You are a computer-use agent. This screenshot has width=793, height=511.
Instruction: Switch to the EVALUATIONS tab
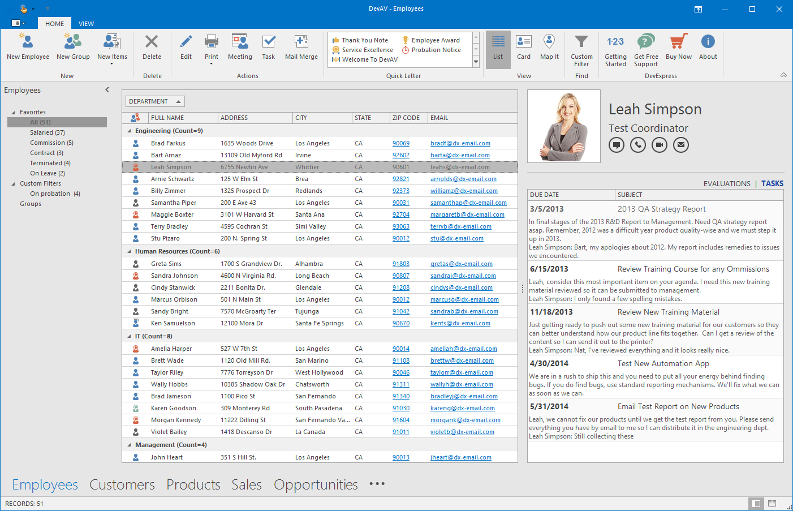click(x=726, y=183)
